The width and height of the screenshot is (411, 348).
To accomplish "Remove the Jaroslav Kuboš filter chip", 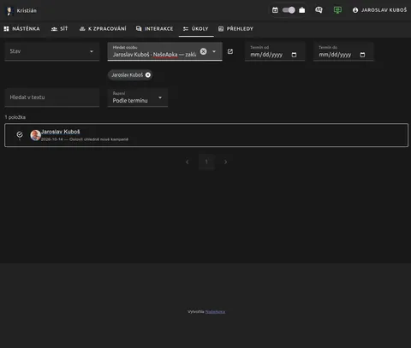I will coord(148,74).
